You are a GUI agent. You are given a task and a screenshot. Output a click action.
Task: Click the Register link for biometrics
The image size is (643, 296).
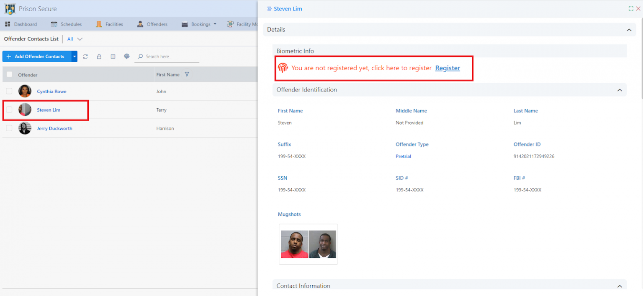point(448,68)
